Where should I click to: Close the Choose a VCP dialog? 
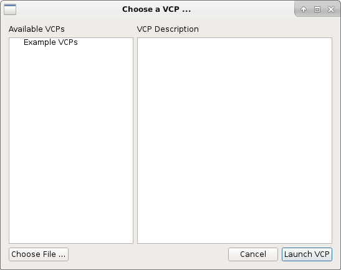click(331, 9)
